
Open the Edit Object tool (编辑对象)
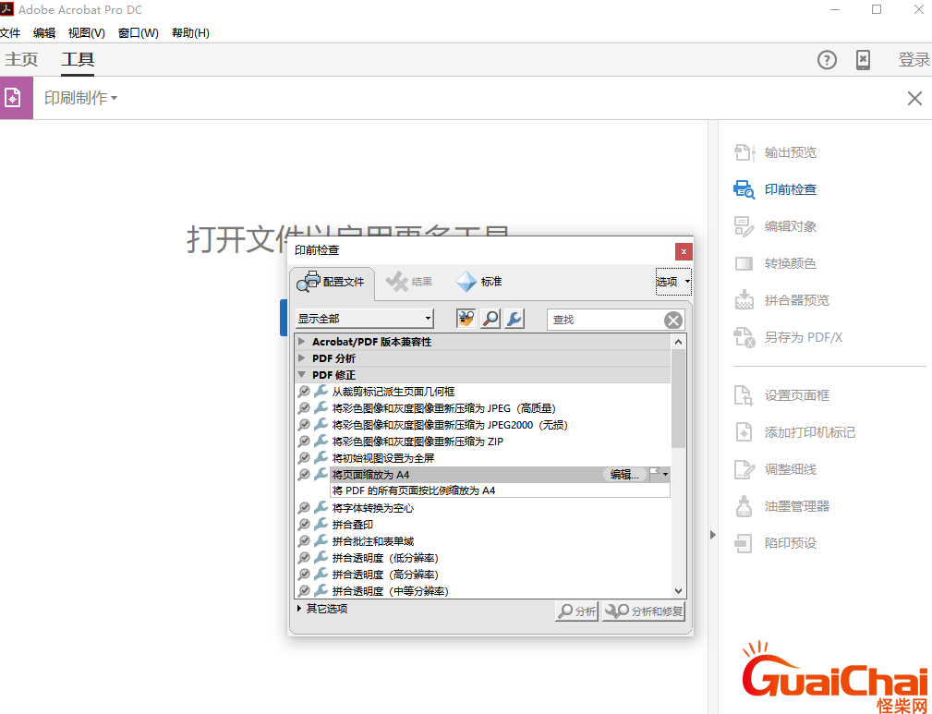click(775, 226)
